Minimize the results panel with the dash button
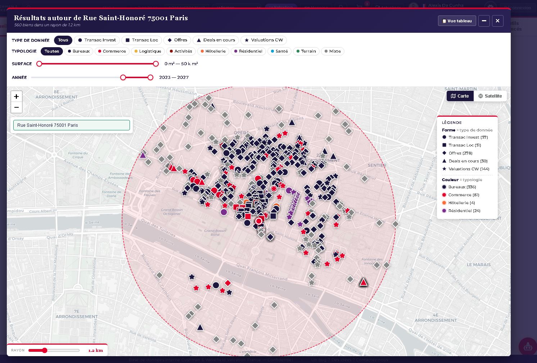Screen dimensions: 537x363 [484, 21]
